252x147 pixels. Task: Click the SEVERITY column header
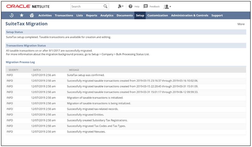pos(14,70)
